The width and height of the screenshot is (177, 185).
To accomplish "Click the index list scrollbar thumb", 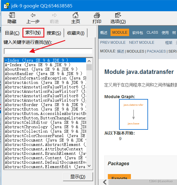I will coord(89,67).
